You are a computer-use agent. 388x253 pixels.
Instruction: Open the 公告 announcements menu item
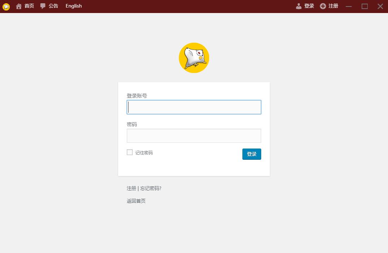click(x=53, y=6)
